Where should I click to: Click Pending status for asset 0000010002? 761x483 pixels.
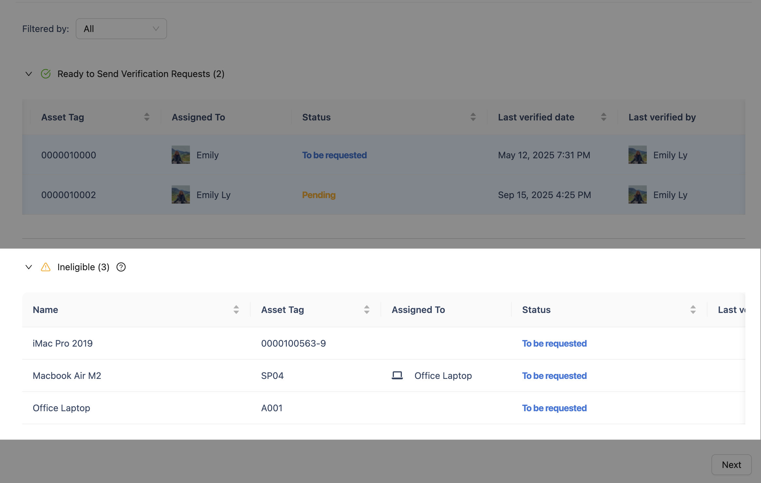tap(318, 195)
